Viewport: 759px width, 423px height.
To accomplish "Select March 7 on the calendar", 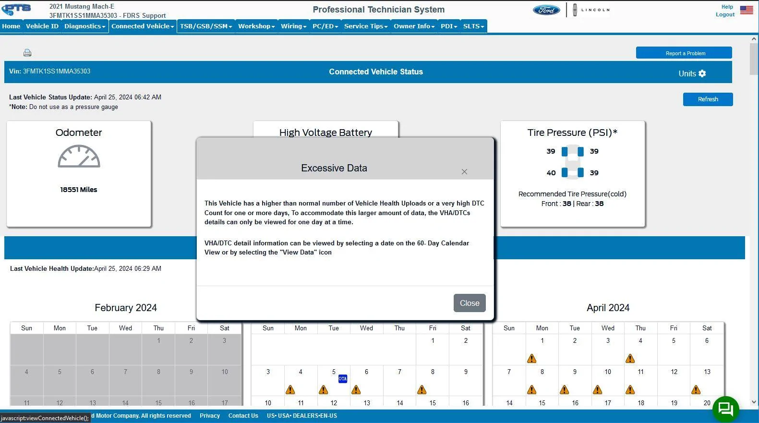I will pyautogui.click(x=399, y=381).
